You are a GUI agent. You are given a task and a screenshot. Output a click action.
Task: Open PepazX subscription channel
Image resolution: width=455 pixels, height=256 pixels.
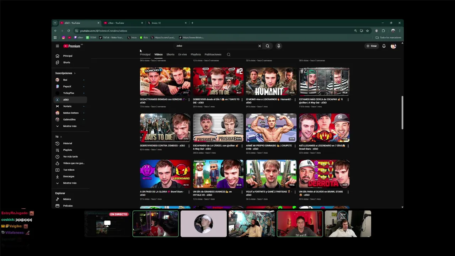coord(70,86)
